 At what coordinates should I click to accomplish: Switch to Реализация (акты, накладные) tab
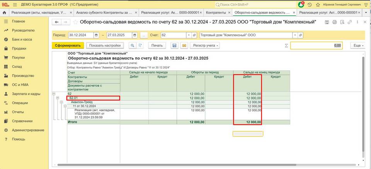(39, 12)
